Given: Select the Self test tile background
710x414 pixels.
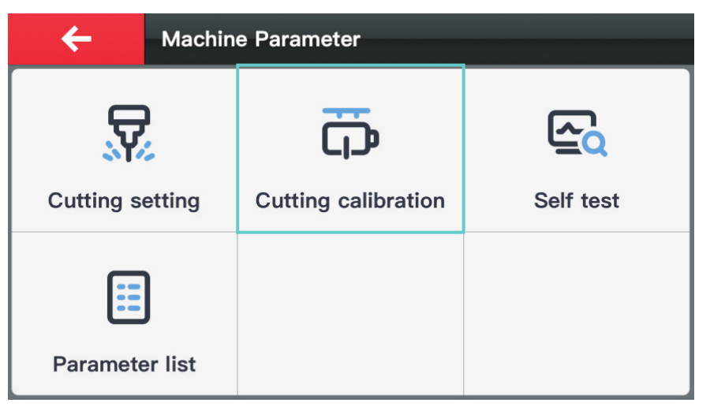Looking at the screenshot, I should pyautogui.click(x=577, y=150).
